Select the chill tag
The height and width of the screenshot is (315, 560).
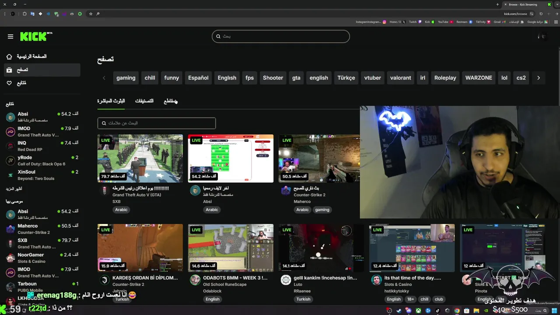click(x=150, y=78)
